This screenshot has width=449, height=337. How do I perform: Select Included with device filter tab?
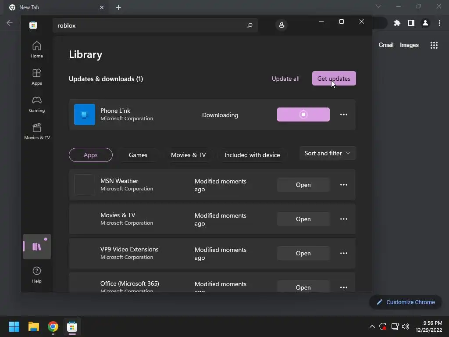(252, 155)
